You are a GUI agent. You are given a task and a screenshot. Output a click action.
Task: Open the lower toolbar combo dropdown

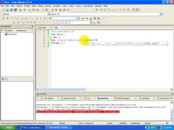(91, 22)
